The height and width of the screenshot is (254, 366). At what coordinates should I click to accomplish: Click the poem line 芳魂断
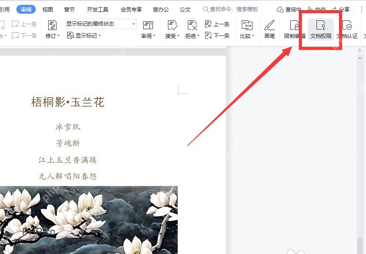tap(68, 143)
